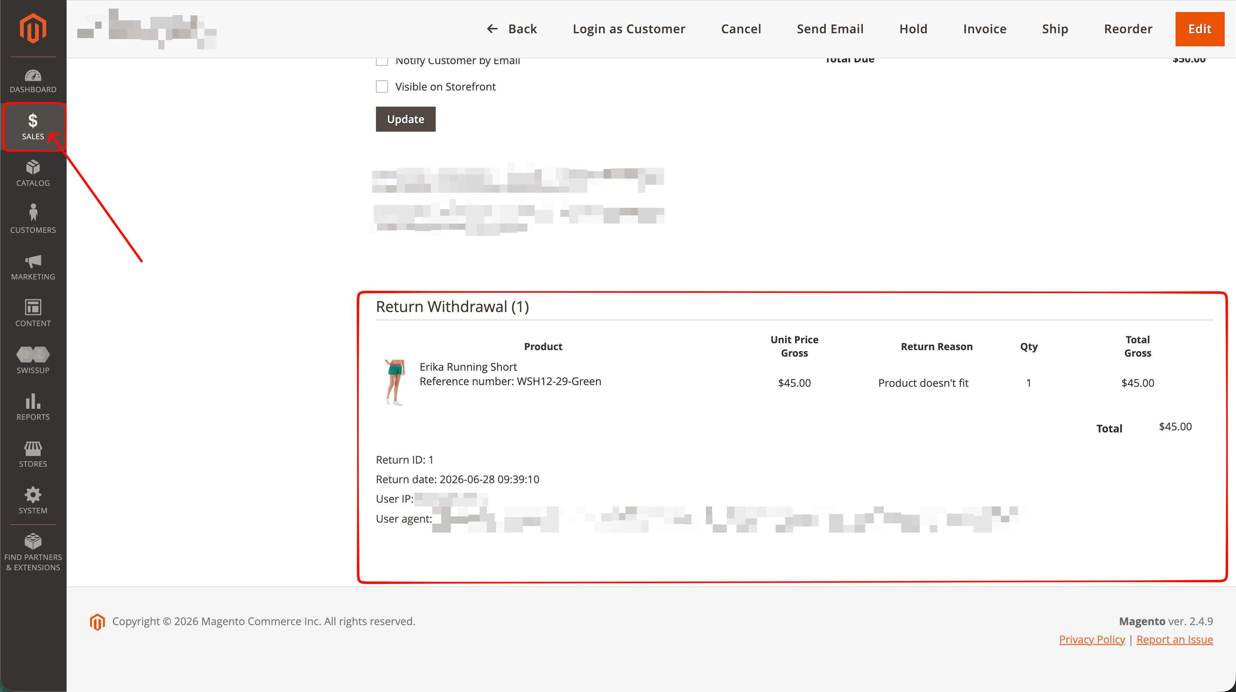Cancel this order

pos(741,29)
